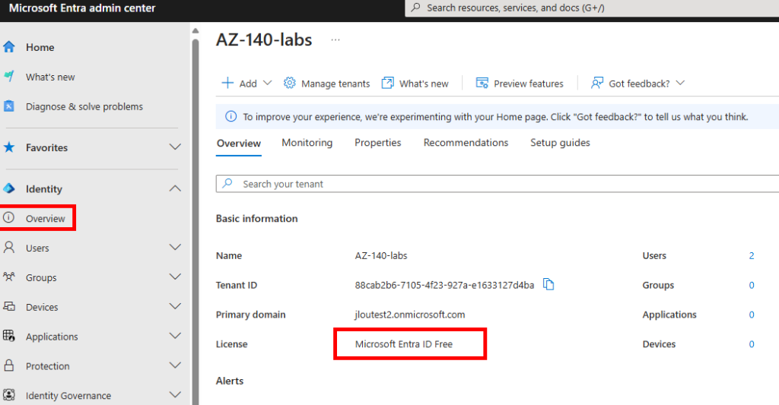The image size is (779, 405).
Task: Expand the Devices menu chevron
Action: [175, 306]
